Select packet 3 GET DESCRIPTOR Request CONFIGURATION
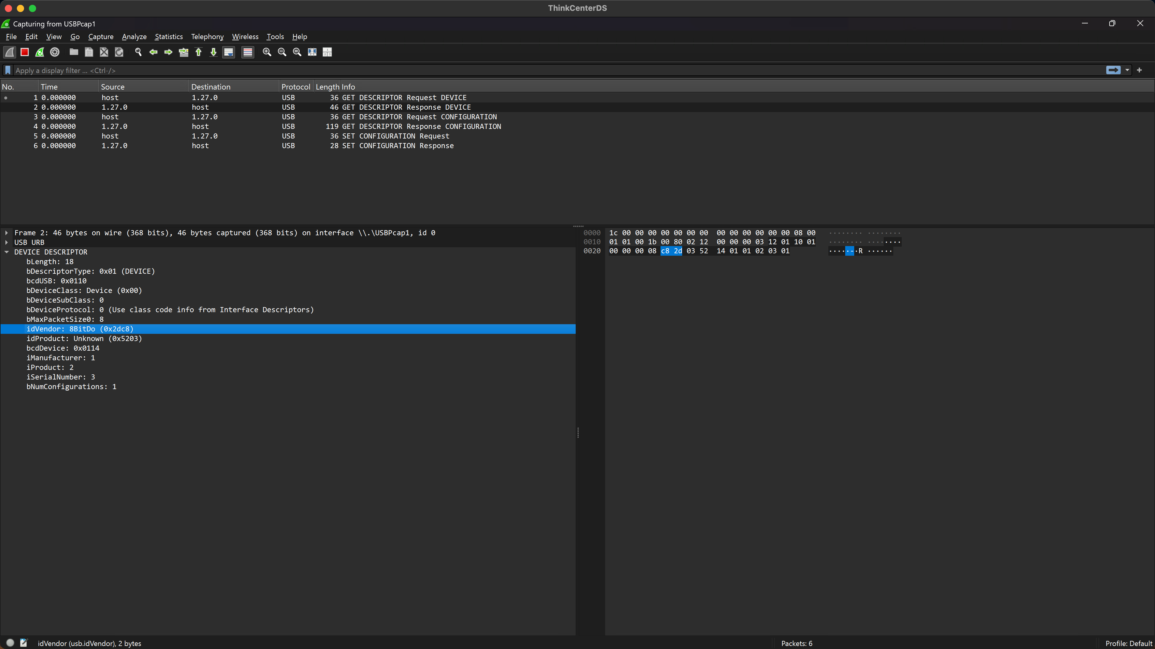 pos(577,117)
